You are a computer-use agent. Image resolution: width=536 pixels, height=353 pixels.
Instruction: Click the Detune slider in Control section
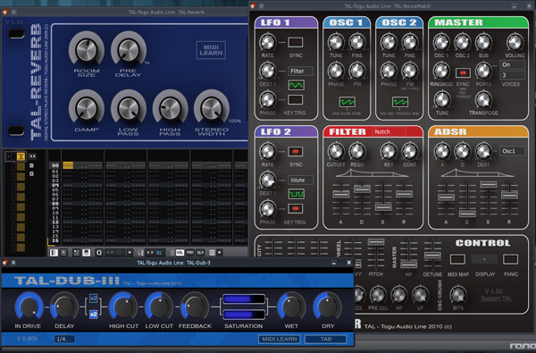coord(432,256)
